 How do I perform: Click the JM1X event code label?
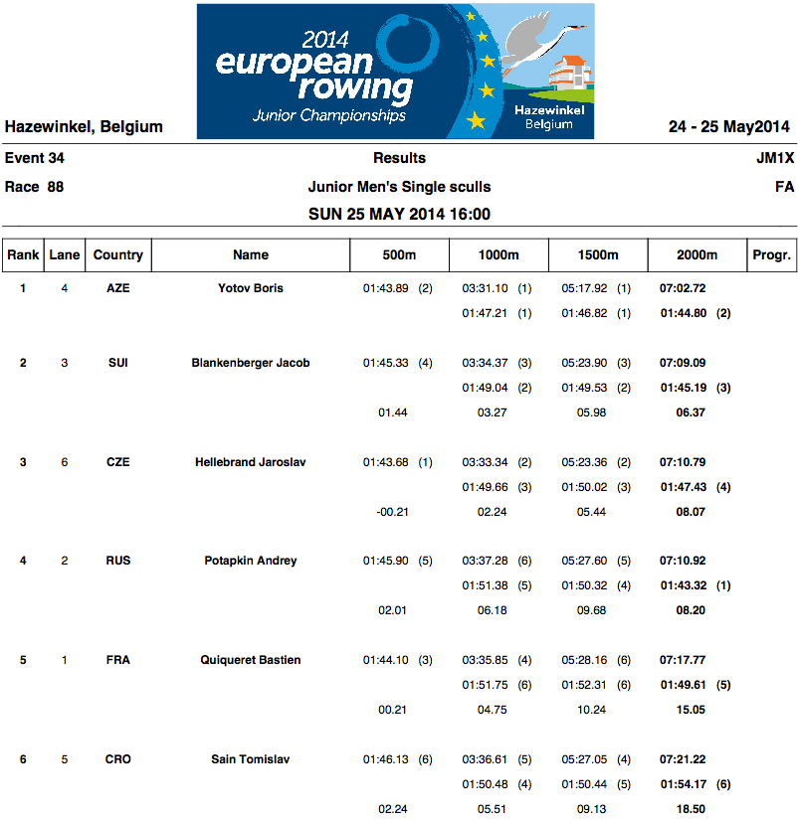tap(774, 158)
